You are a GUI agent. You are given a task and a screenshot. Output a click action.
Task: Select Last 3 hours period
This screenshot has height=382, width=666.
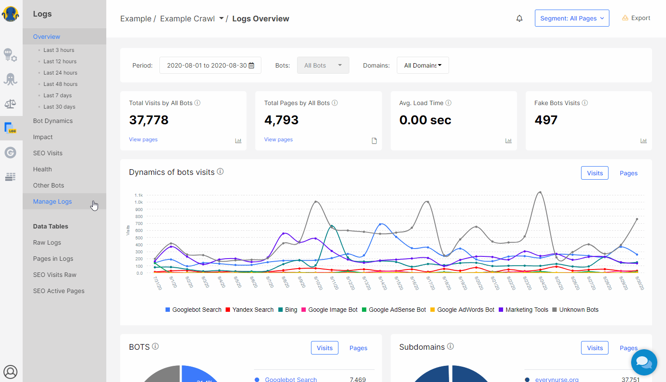coord(59,50)
